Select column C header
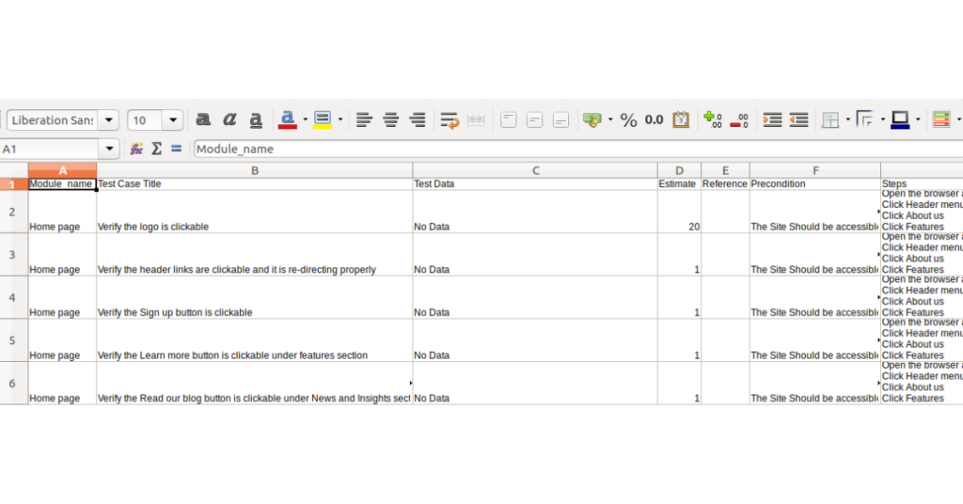This screenshot has height=504, width=963. tap(535, 170)
